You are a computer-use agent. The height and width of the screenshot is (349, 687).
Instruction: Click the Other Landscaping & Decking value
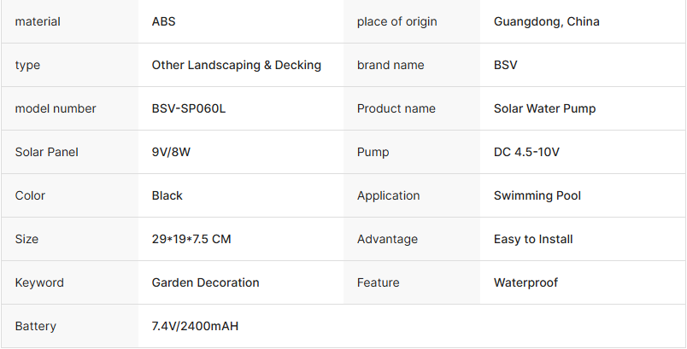click(236, 65)
